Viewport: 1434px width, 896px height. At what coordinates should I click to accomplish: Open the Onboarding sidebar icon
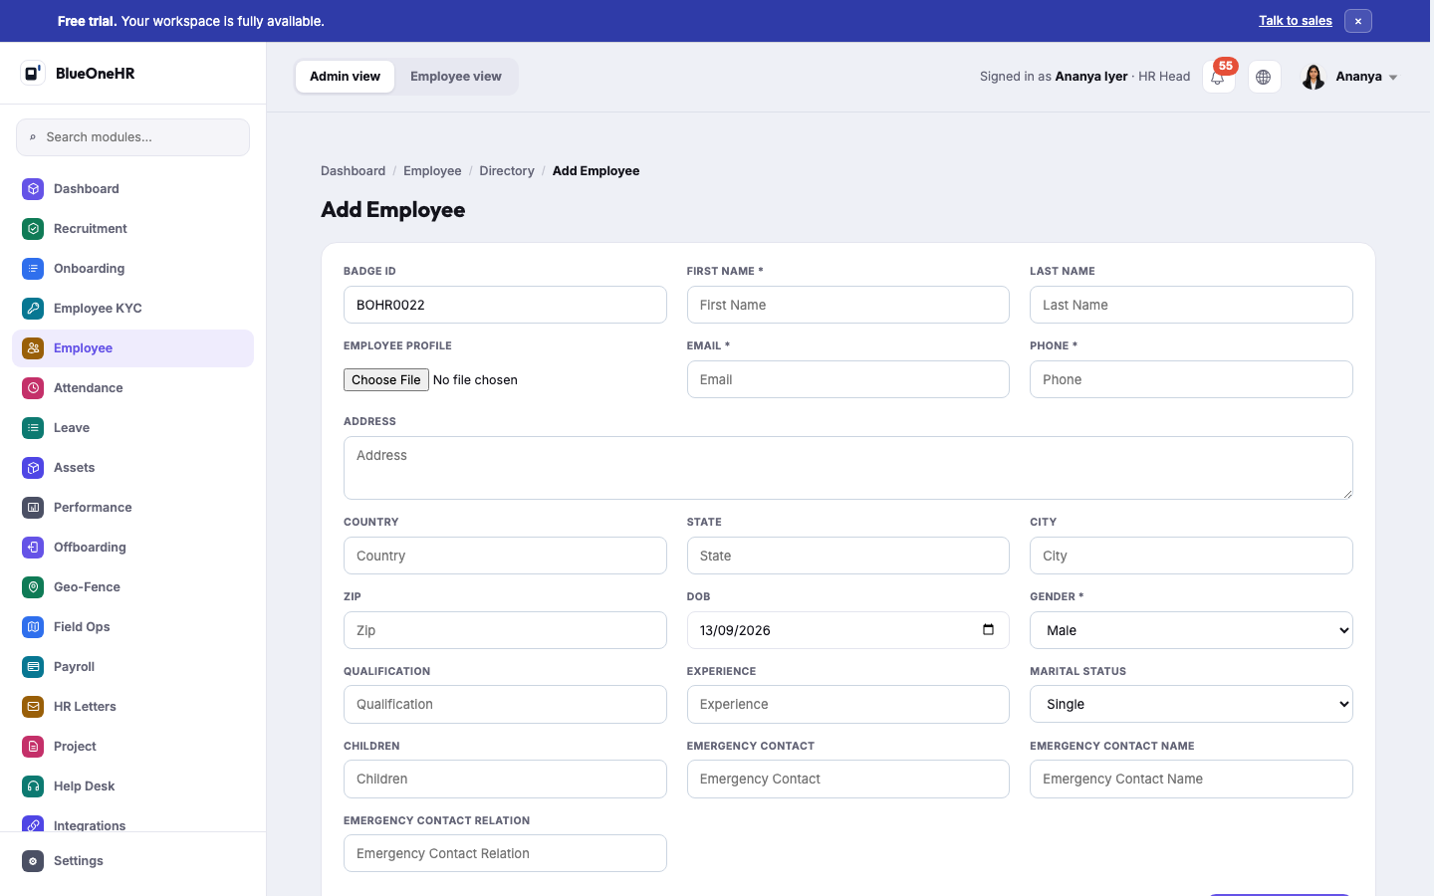point(33,269)
